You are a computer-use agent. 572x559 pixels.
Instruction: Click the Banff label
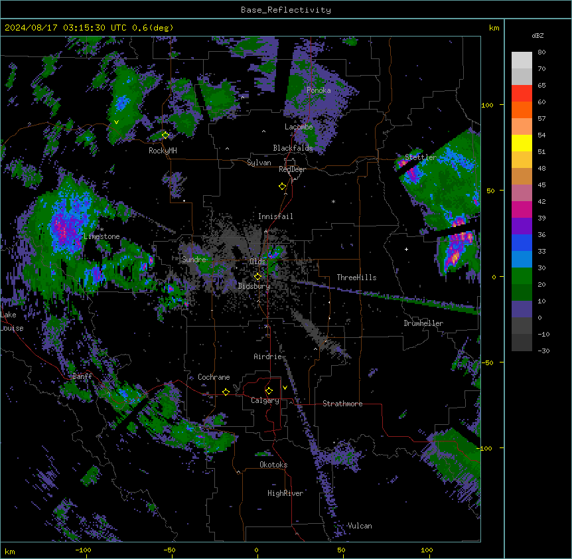(x=82, y=376)
